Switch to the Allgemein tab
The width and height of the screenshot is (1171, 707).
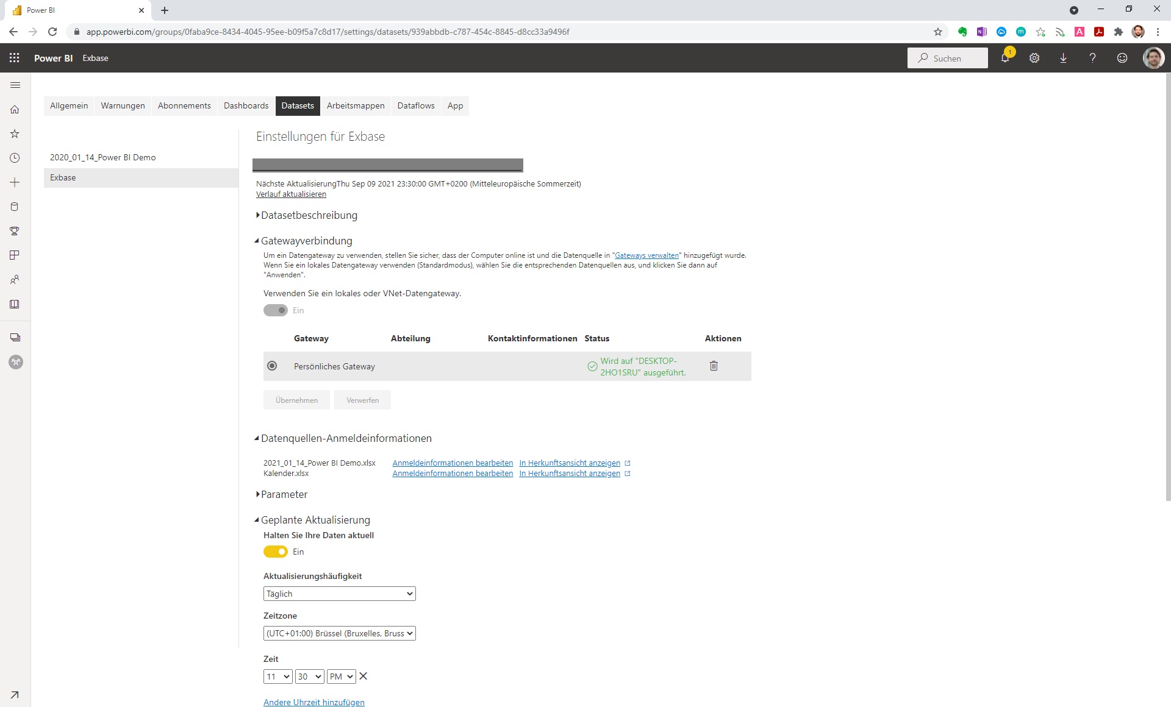(x=69, y=105)
